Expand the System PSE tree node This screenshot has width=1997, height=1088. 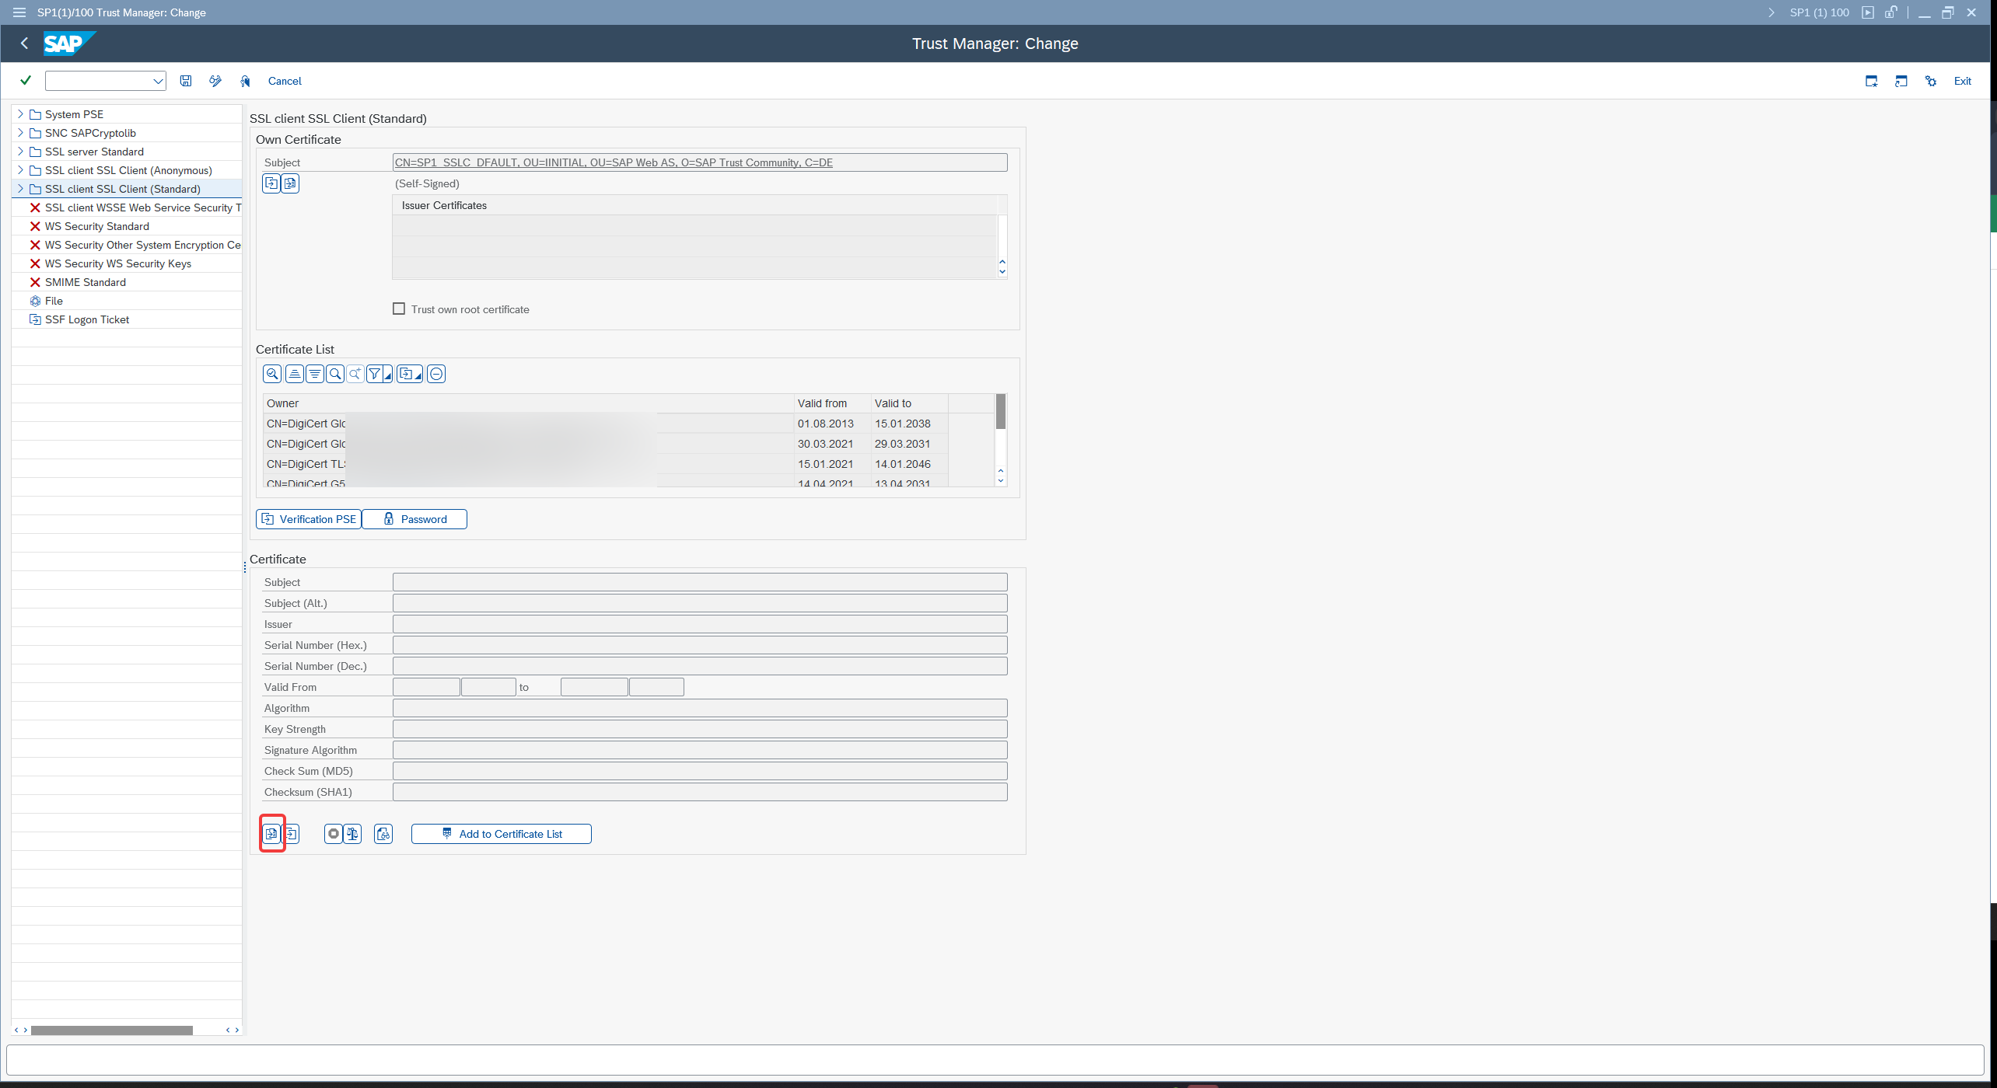tap(20, 113)
